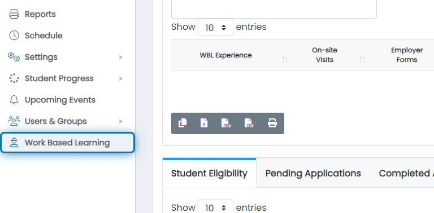Switch to the Pending Applications tab

(313, 173)
